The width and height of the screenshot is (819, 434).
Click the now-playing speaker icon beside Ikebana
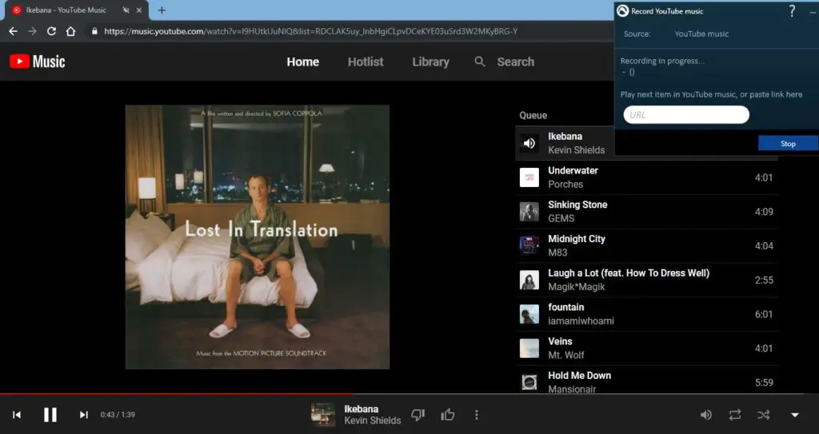[529, 143]
